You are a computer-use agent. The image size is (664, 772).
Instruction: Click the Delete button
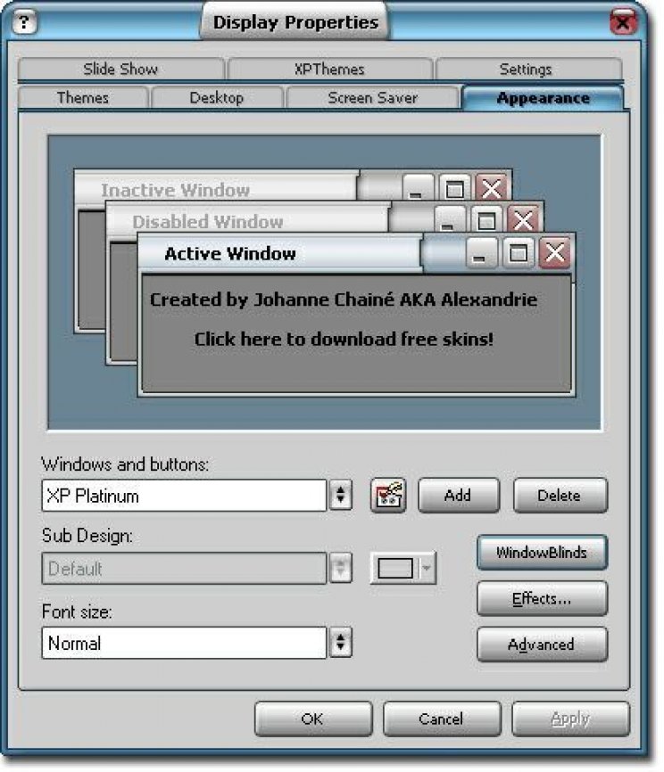click(x=560, y=495)
